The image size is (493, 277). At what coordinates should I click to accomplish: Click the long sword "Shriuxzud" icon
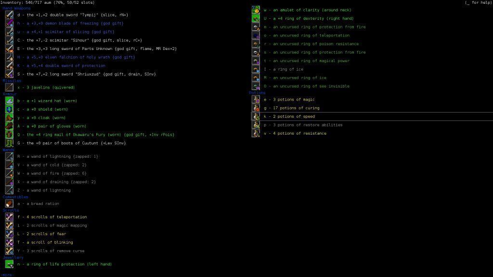tap(9, 74)
